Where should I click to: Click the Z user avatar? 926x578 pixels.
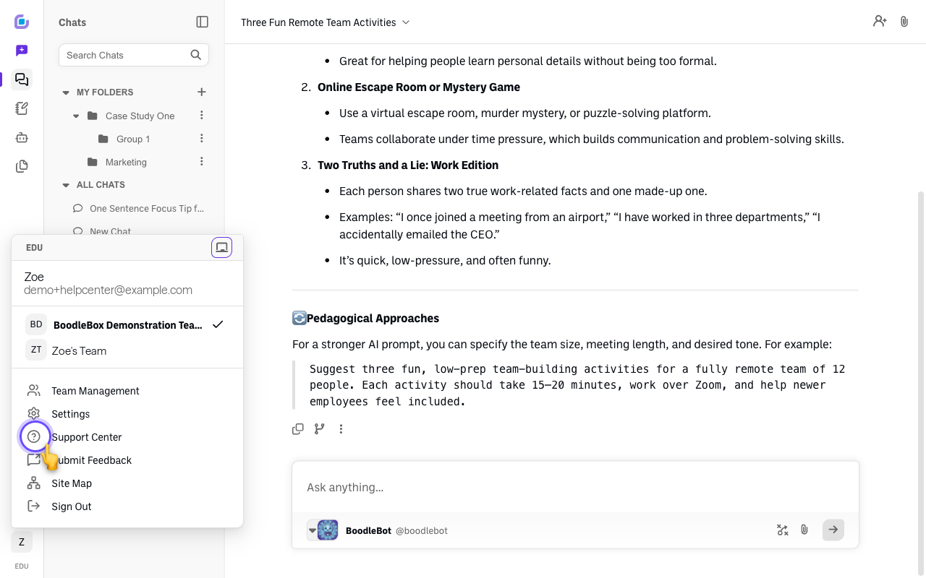click(22, 542)
